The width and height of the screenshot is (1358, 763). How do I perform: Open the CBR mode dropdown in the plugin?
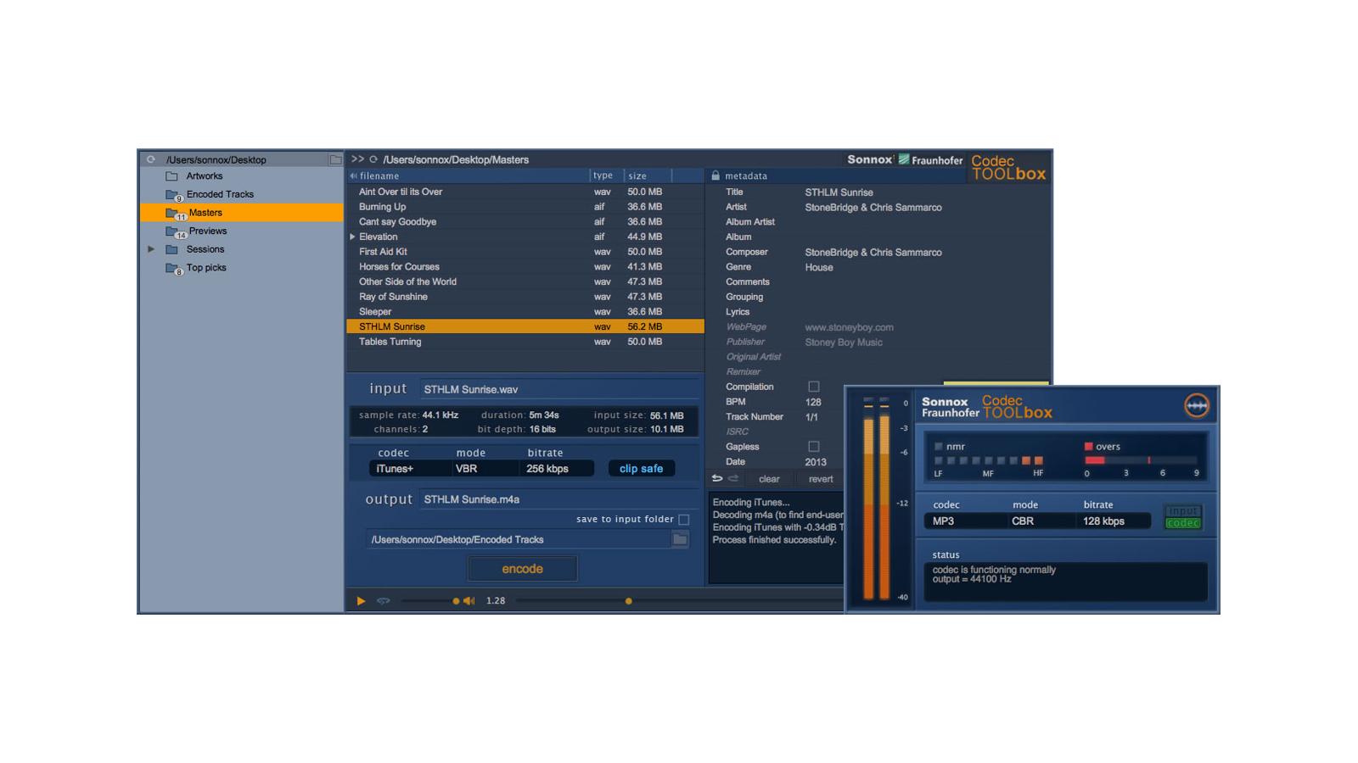coord(1042,521)
